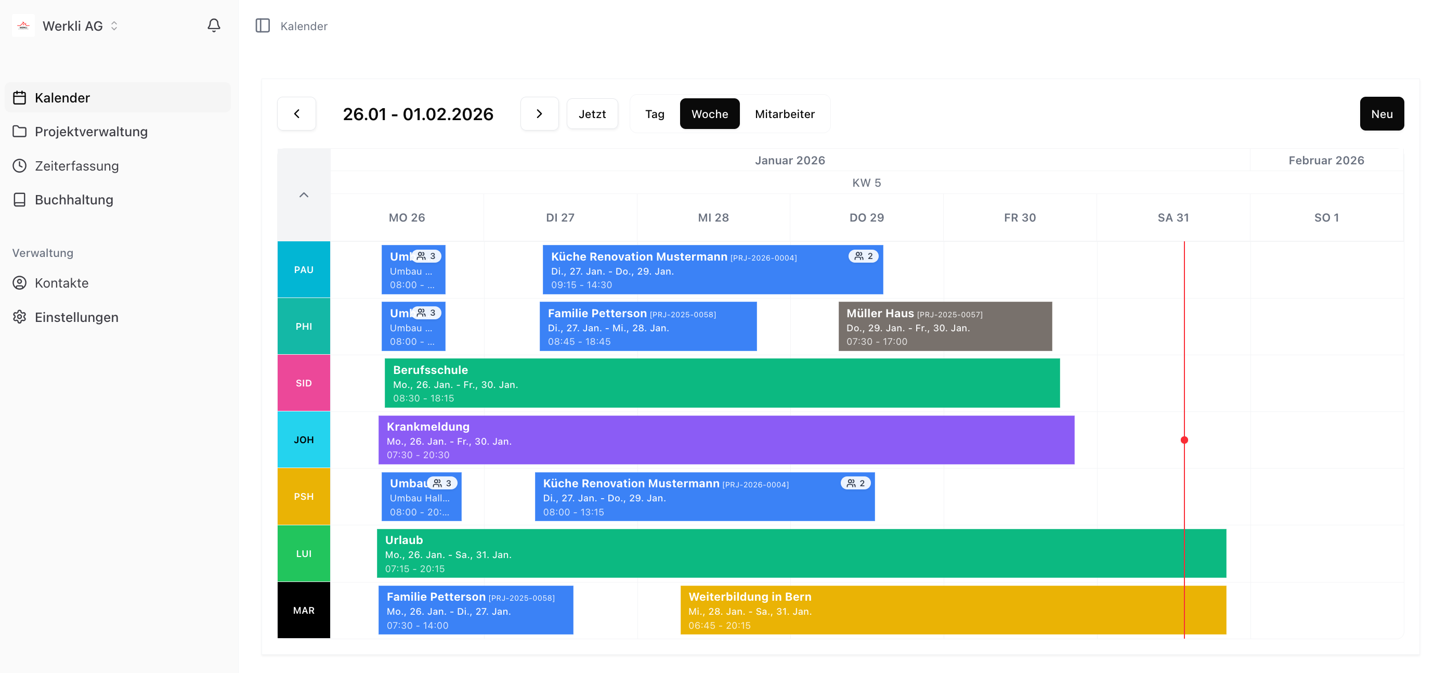
Task: Click the Zeiterfassung clock icon
Action: pyautogui.click(x=19, y=166)
